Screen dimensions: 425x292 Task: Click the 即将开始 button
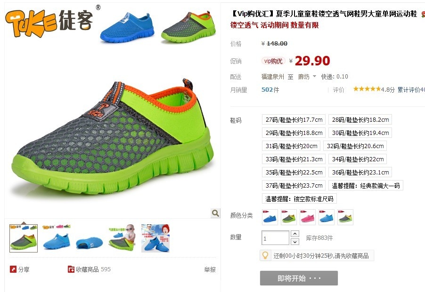coord(299,278)
